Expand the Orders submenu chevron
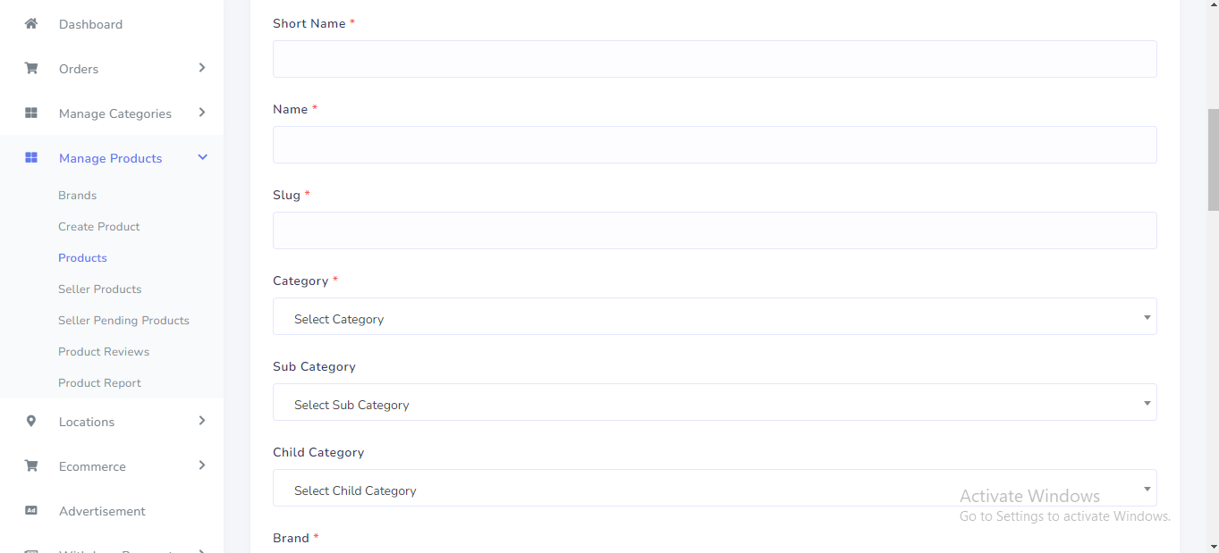This screenshot has height=553, width=1219. (202, 68)
